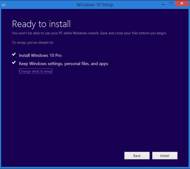Click the Windows 10 Setup window title
The height and width of the screenshot is (169, 190).
(95, 5)
